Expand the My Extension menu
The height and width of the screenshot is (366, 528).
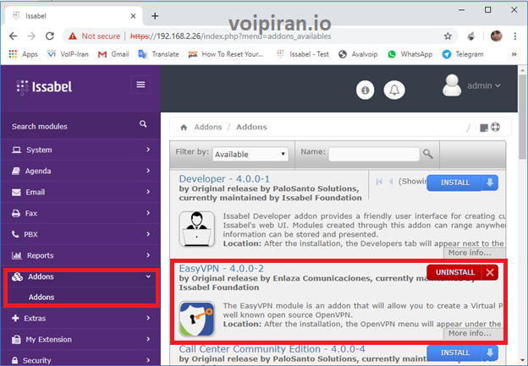[x=80, y=340]
